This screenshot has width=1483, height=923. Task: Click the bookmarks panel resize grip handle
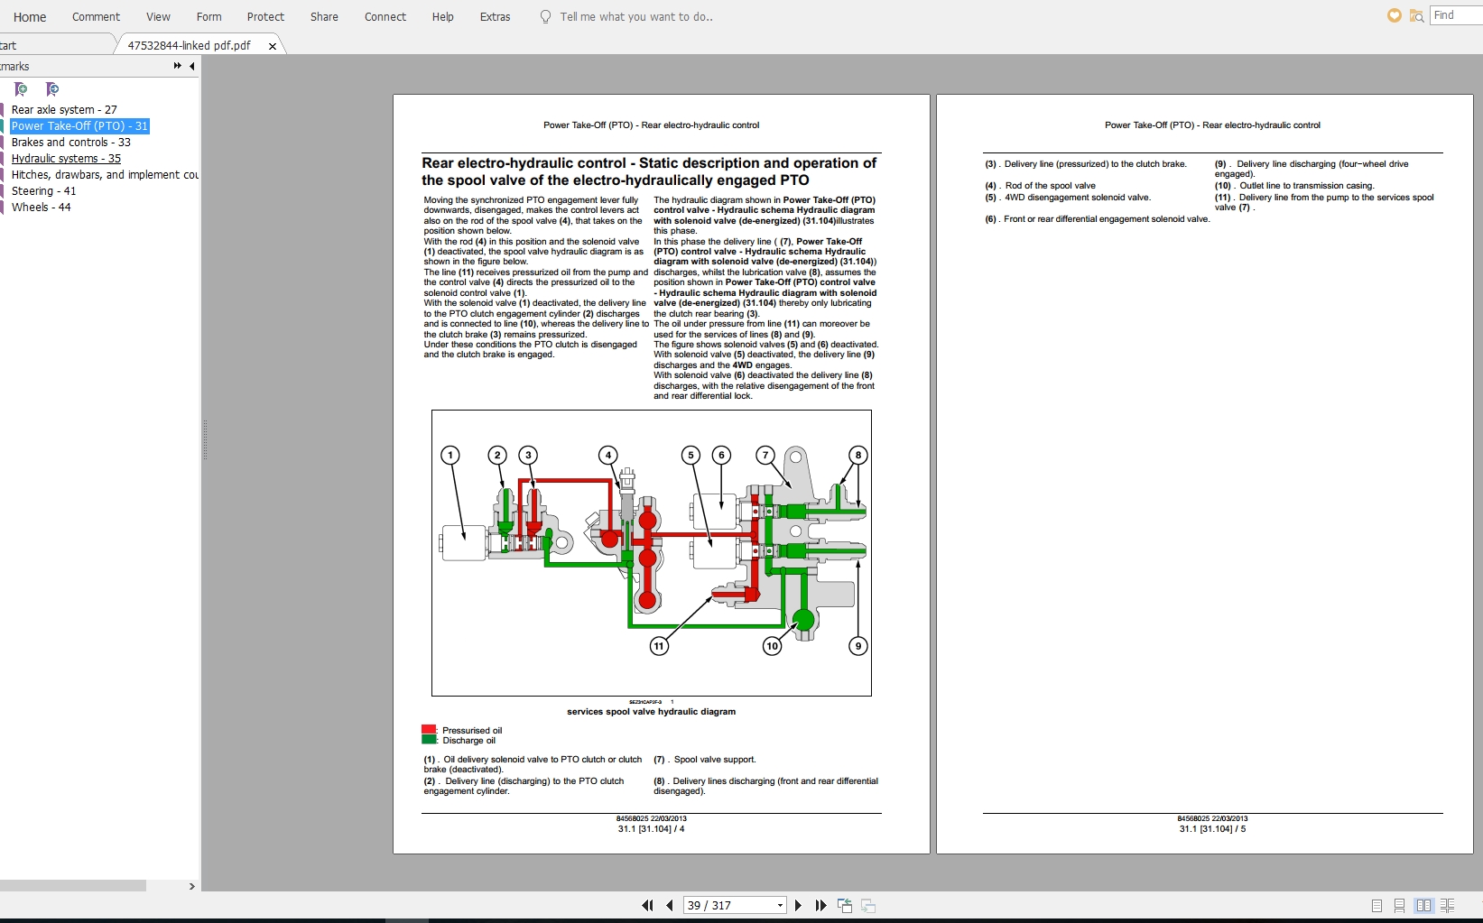[x=205, y=440]
